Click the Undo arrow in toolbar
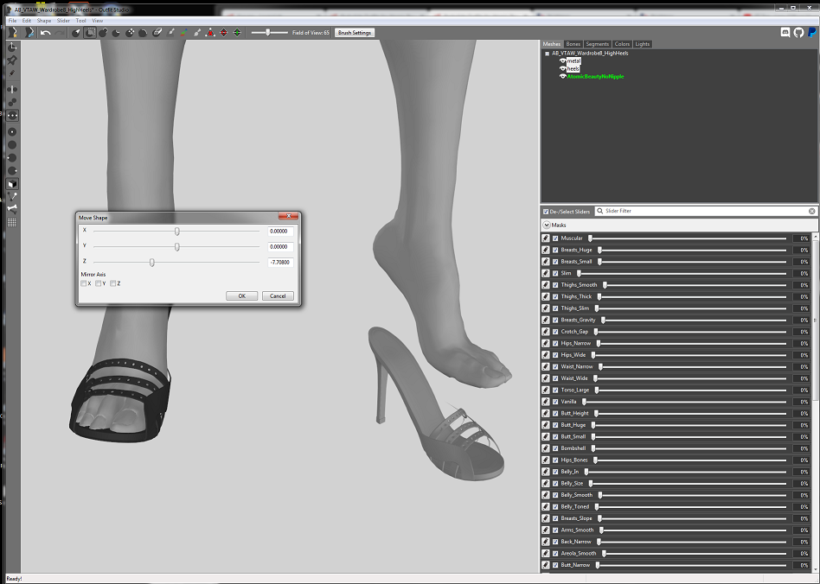Image resolution: width=820 pixels, height=584 pixels. coord(46,32)
